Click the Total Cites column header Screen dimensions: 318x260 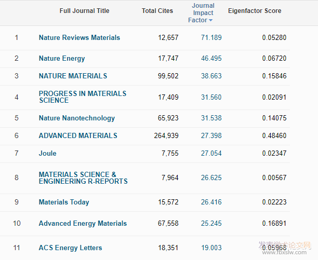(157, 11)
